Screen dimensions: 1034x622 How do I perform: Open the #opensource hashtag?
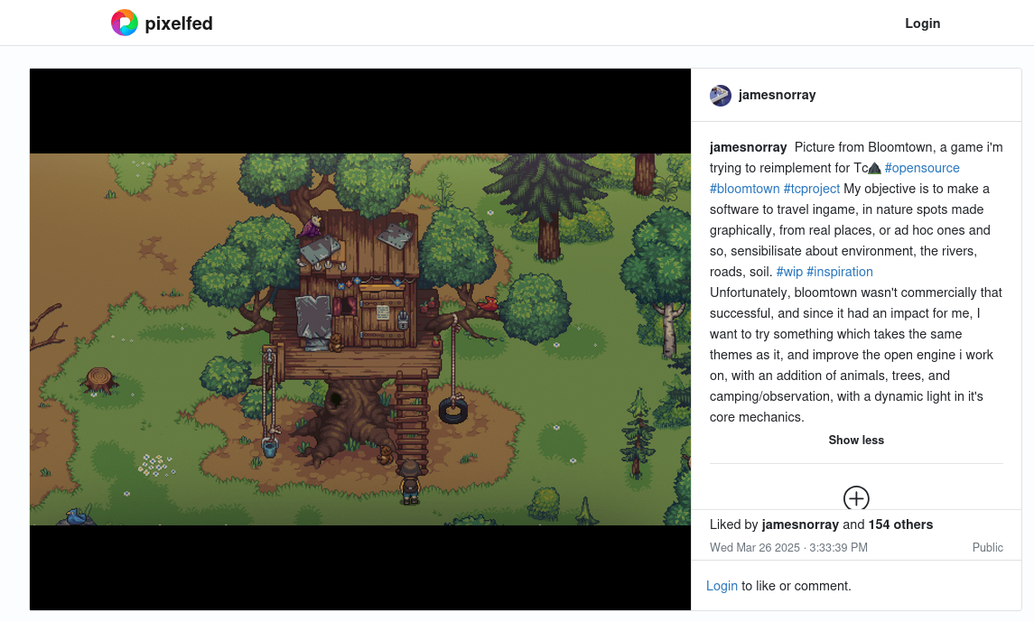(922, 168)
